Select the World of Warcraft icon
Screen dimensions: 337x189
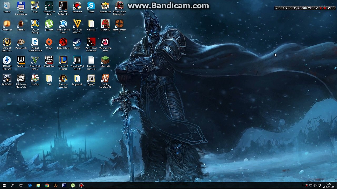click(7, 45)
